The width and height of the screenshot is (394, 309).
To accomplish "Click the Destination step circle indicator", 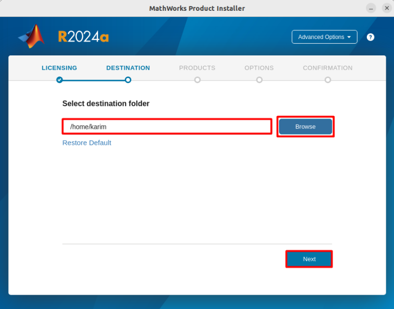I will [x=128, y=80].
